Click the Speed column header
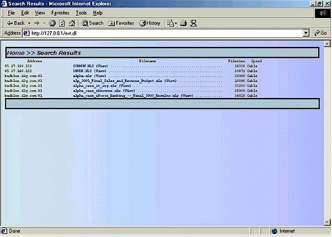Viewport: 332px width, 237px height. (257, 61)
